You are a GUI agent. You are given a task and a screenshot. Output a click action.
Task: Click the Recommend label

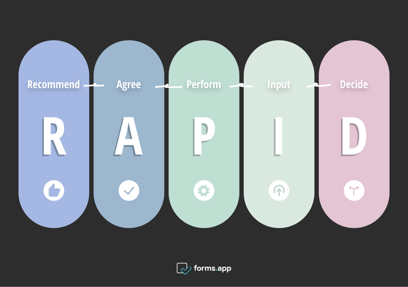coord(53,85)
